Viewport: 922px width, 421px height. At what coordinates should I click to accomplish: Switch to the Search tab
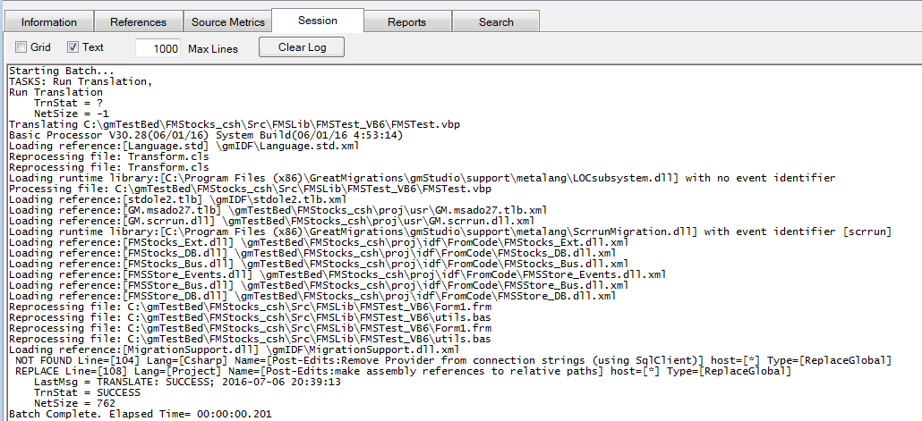coord(496,21)
